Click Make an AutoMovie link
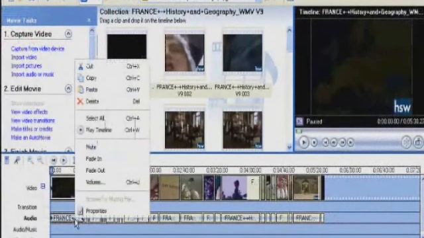Image resolution: width=424 pixels, height=238 pixels. 30,138
